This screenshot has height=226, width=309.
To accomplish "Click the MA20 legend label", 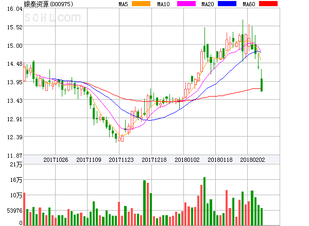I will point(208,4).
